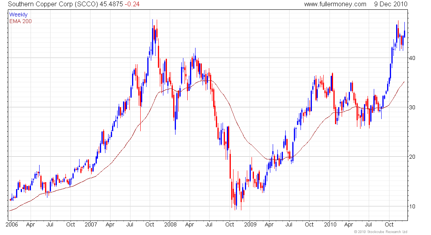Viewport: 431px width, 235px height.
Task: Click the date 9 Dec 2010
Action: tap(391, 4)
